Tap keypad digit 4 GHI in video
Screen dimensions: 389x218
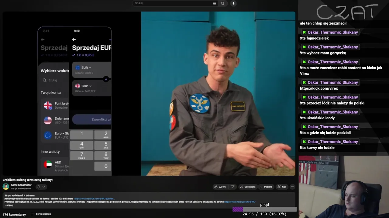81,145
